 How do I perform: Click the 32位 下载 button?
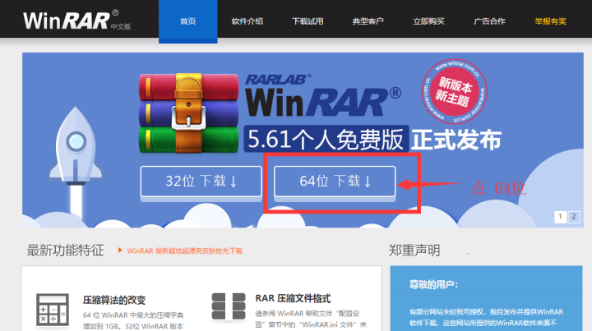click(x=201, y=182)
